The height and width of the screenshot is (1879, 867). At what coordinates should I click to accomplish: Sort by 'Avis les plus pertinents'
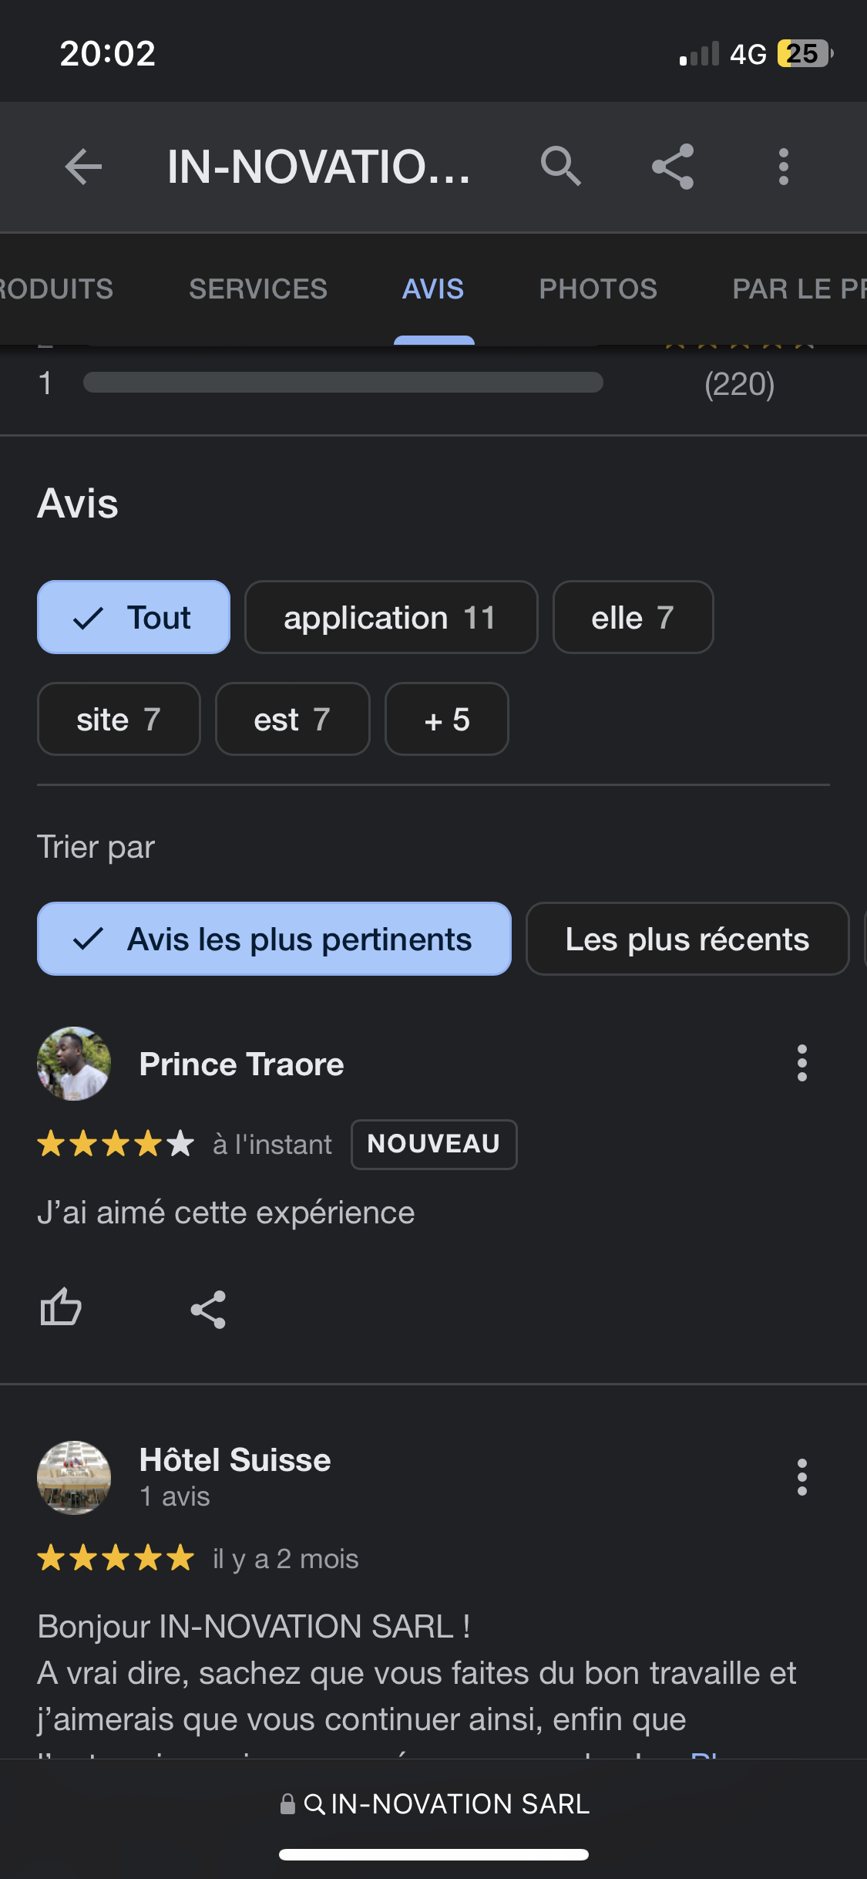[x=274, y=939]
